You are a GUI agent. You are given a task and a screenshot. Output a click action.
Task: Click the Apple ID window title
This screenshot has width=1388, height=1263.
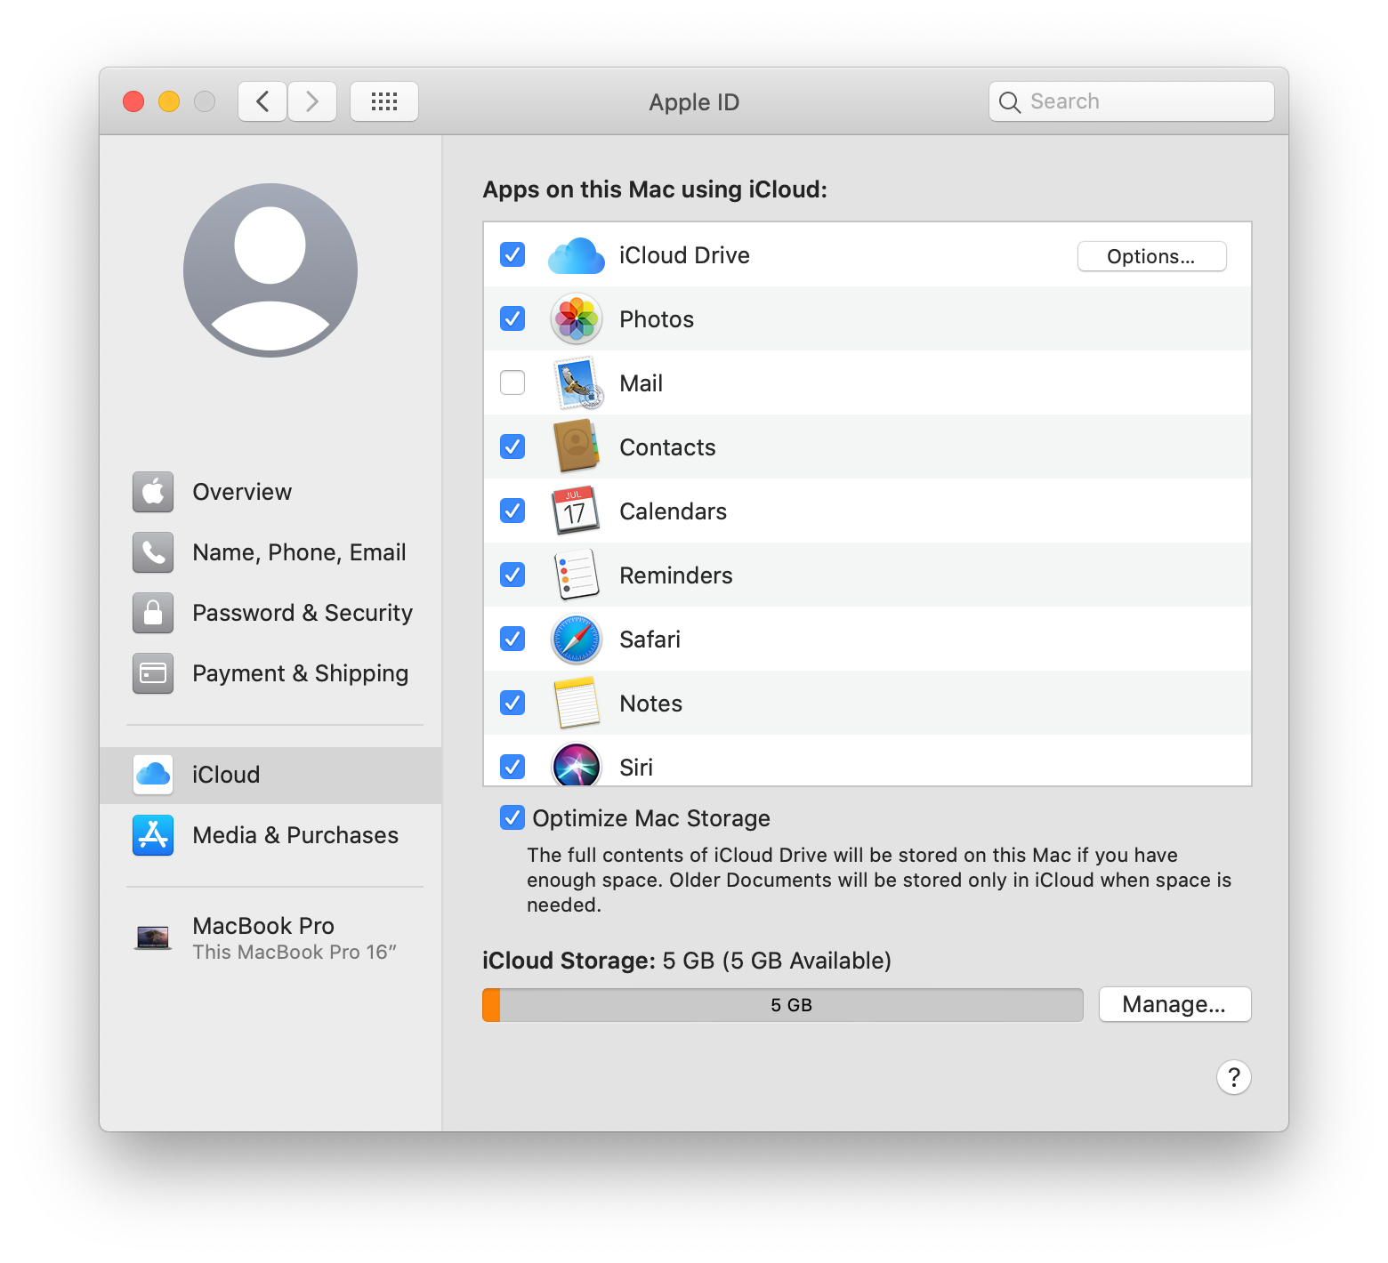point(694,102)
